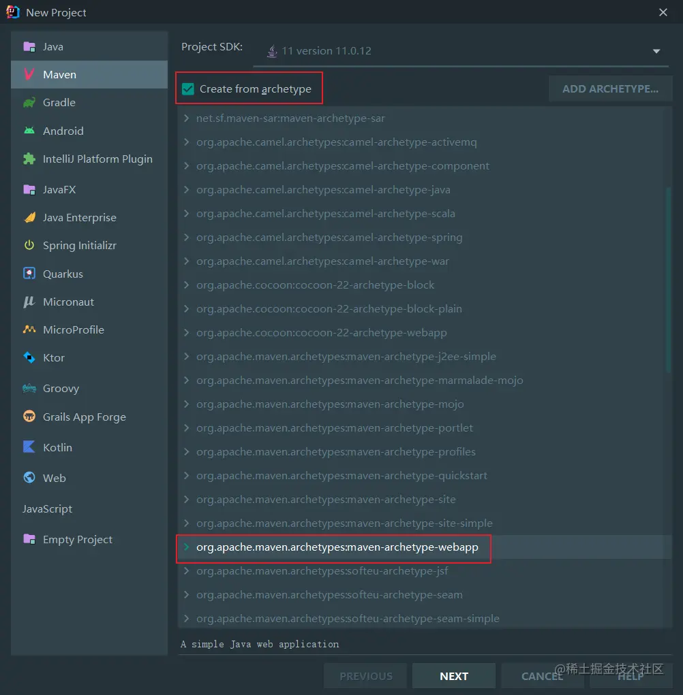Expand cocoon-22-archetype-block chevron
Screen dimensions: 683x695
pyautogui.click(x=186, y=285)
